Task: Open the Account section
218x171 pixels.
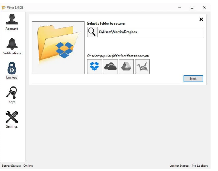Action: 12,22
